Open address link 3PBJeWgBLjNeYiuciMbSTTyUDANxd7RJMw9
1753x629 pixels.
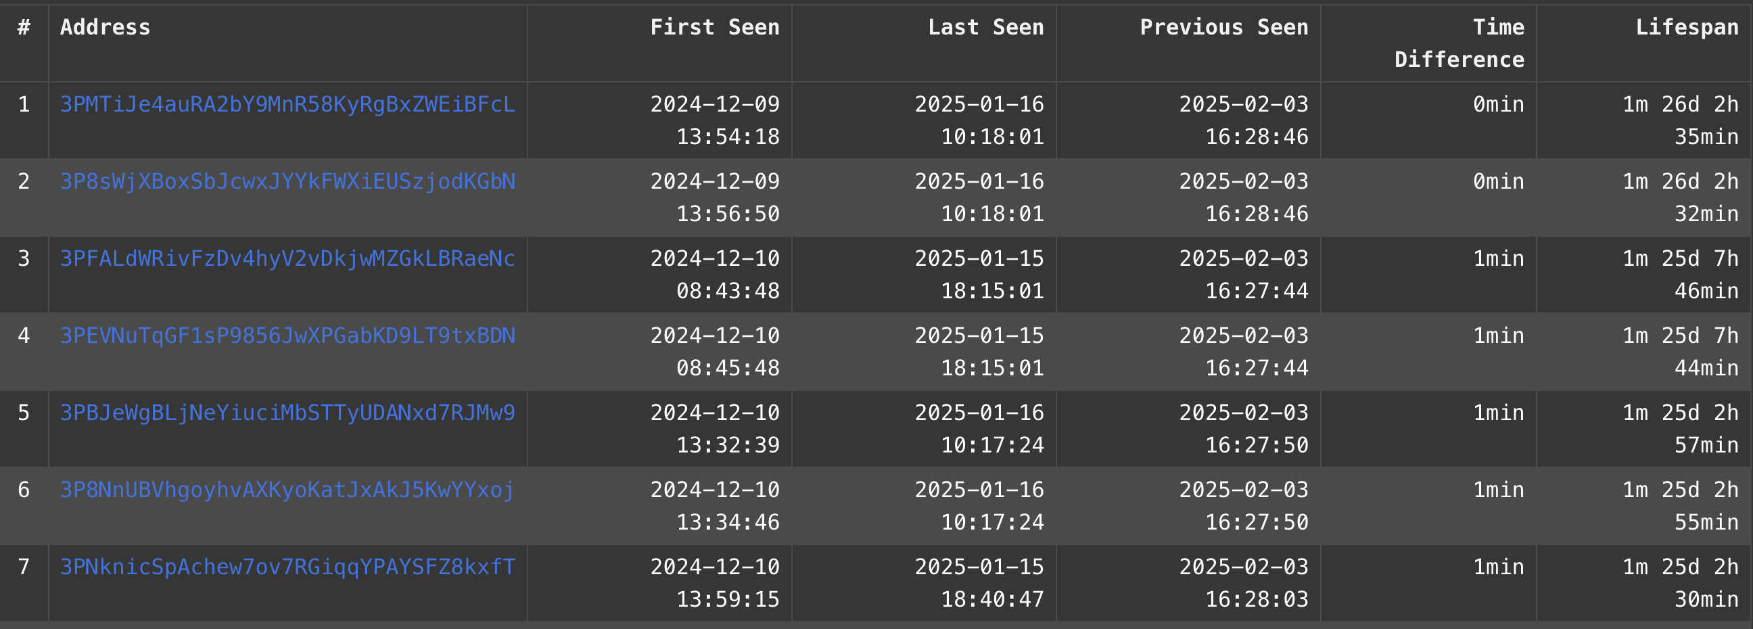[287, 413]
